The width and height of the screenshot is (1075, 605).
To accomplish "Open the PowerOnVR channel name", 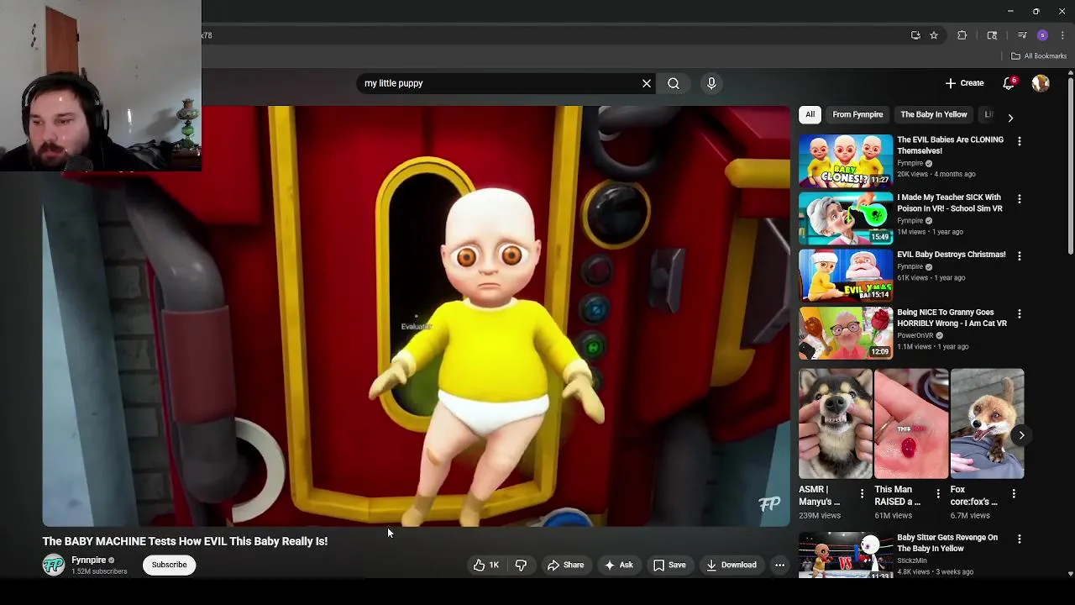I will (x=915, y=335).
